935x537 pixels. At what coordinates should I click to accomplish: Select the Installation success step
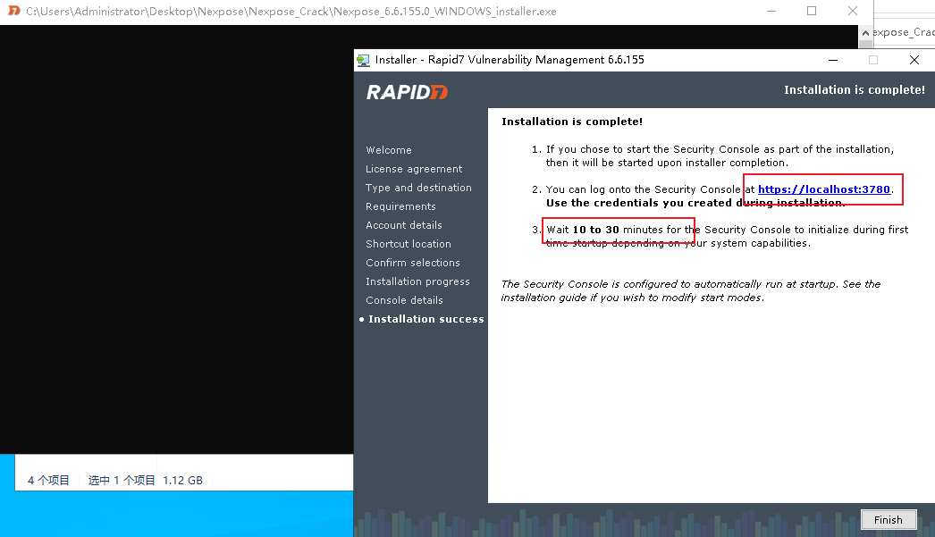(425, 320)
